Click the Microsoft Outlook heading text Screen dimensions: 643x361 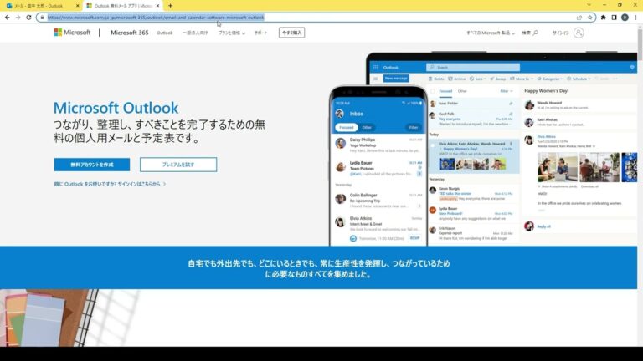point(116,108)
